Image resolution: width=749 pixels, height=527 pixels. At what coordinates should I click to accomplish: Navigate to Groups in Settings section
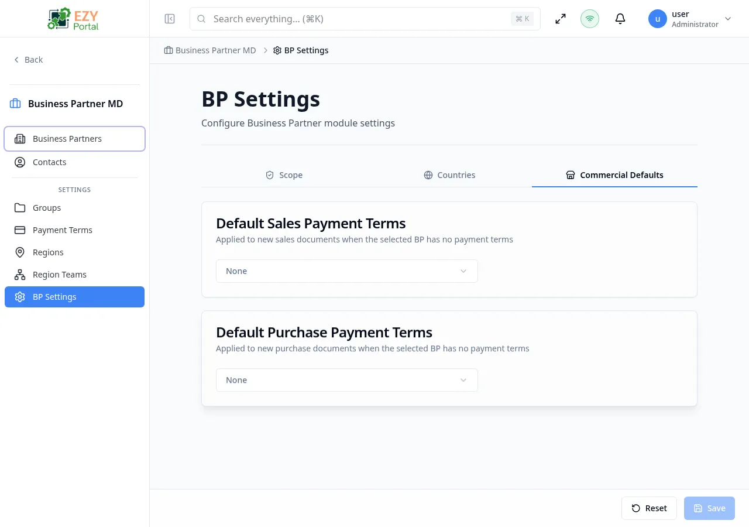(46, 208)
